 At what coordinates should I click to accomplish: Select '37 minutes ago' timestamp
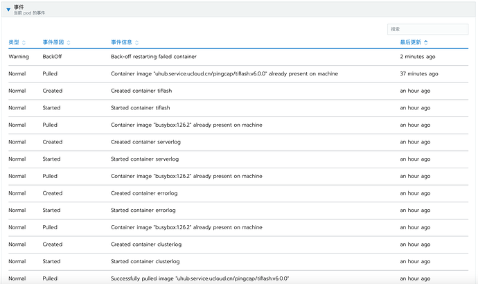[419, 73]
